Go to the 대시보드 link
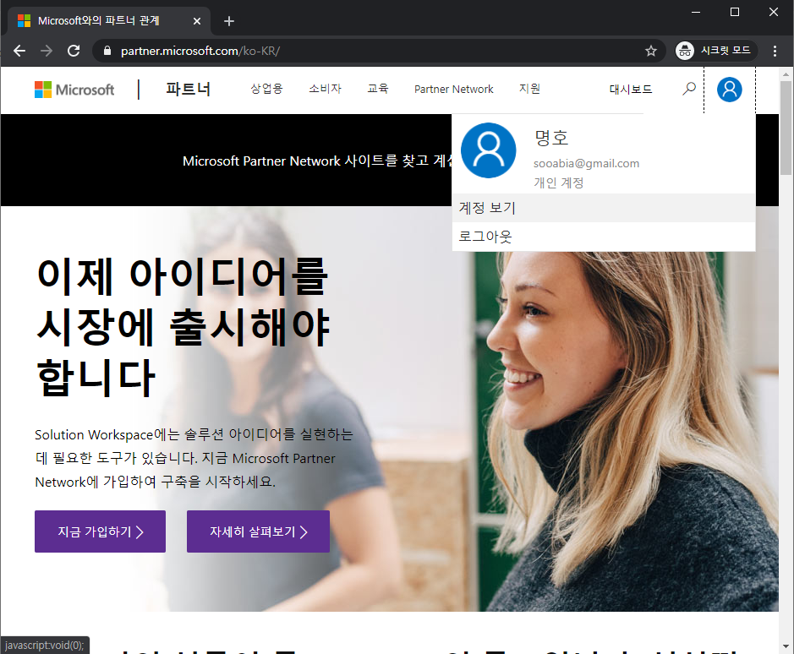This screenshot has height=654, width=794. coord(631,90)
